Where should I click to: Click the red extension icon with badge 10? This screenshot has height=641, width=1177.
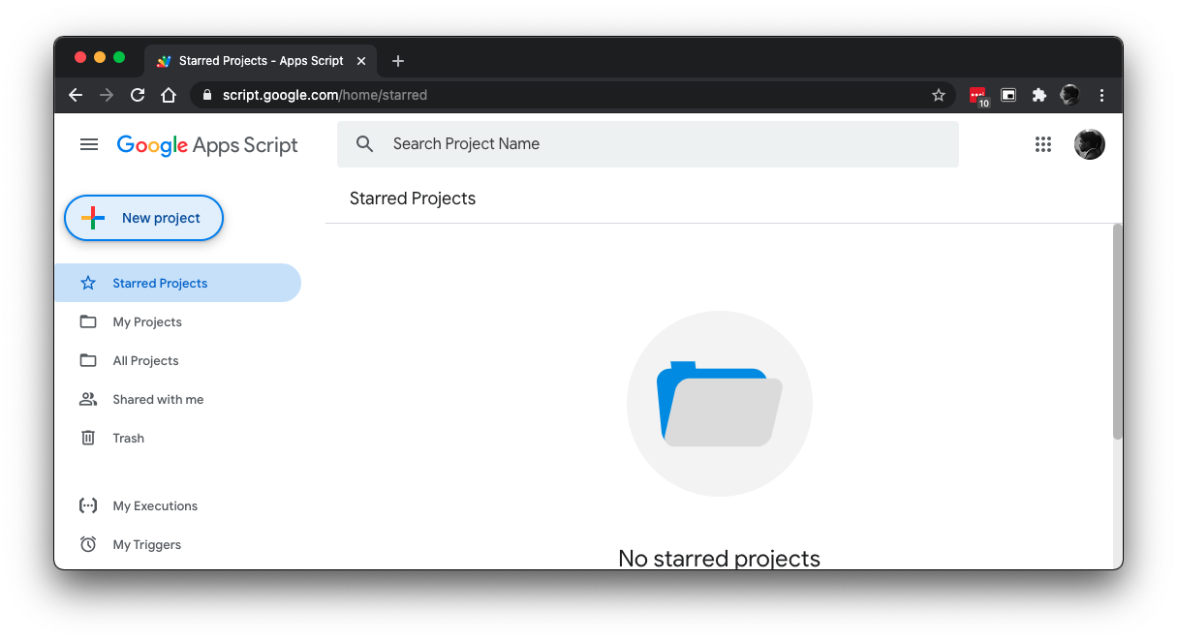coord(977,95)
